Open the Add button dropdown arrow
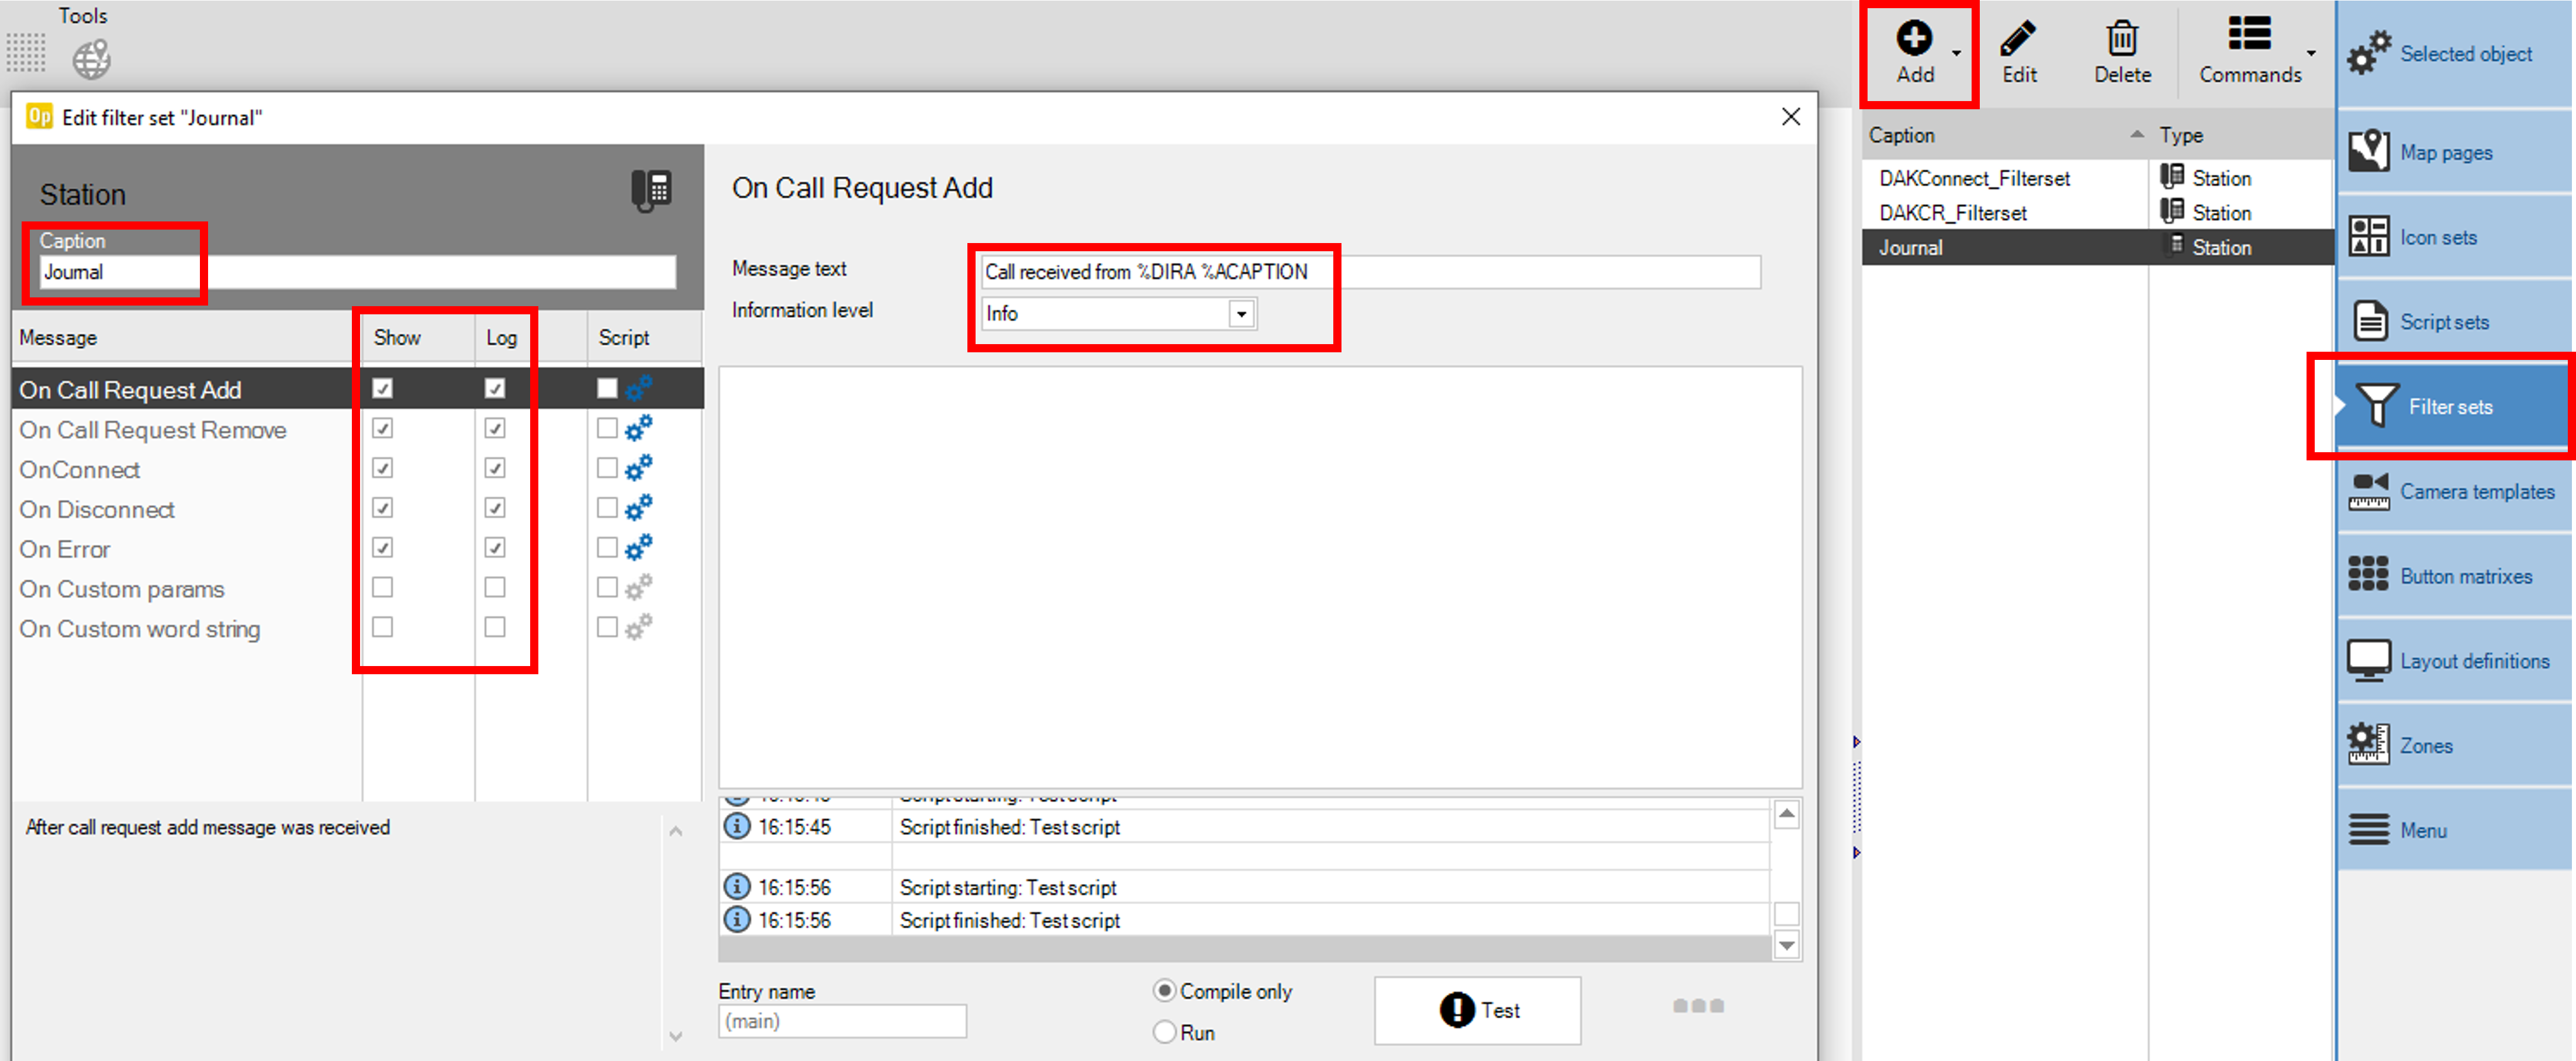This screenshot has width=2576, height=1061. [x=1957, y=53]
